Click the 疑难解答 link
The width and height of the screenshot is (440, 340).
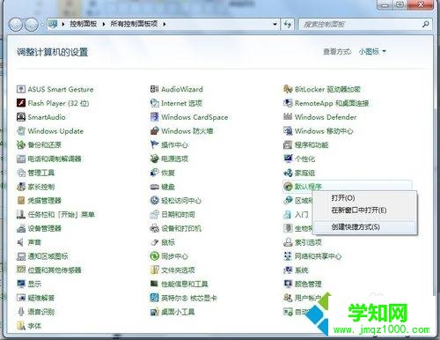click(41, 298)
